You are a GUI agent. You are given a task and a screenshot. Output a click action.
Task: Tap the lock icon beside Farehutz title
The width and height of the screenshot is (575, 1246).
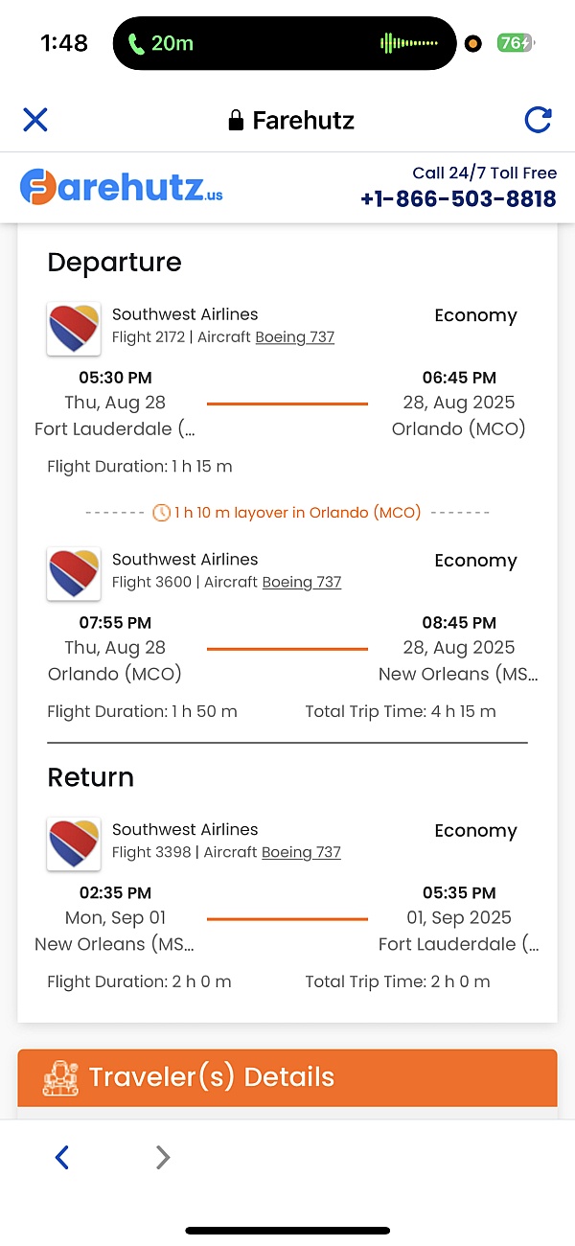[236, 121]
